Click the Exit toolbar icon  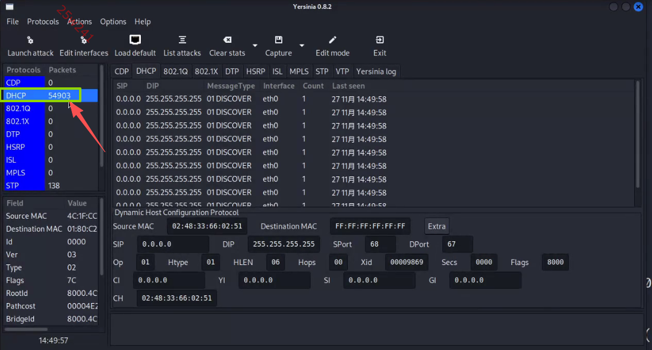point(380,40)
